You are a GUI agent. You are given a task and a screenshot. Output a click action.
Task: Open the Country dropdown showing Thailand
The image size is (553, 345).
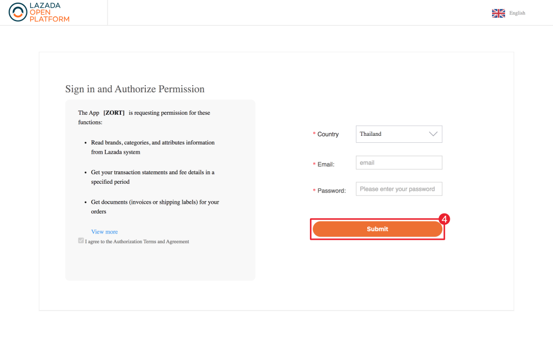click(399, 134)
